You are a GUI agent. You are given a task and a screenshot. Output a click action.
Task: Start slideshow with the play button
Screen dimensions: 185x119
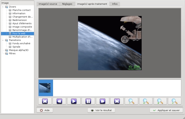[x=74, y=101]
